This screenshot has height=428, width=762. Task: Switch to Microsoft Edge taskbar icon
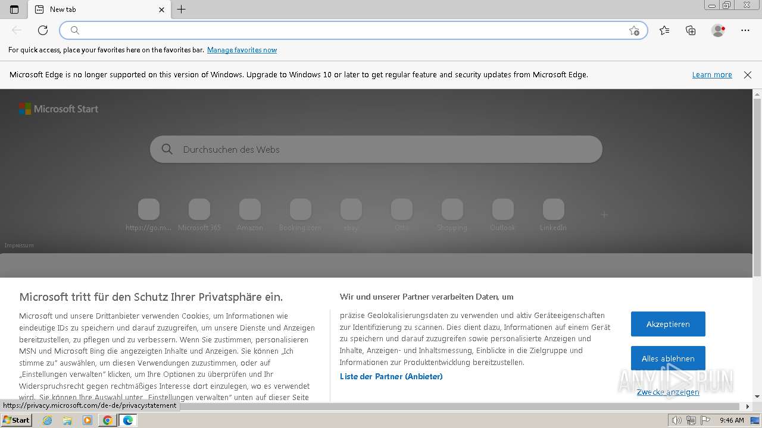pyautogui.click(x=128, y=420)
